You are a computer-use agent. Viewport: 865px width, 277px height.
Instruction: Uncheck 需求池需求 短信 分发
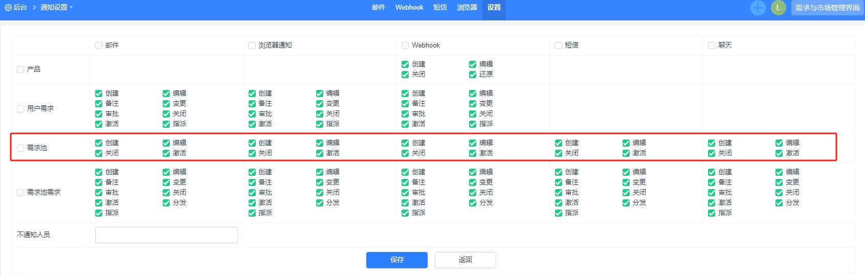(626, 203)
